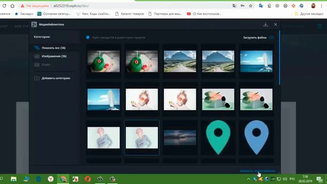327x184 pixels.
Task: Reload the page in browser
Action: pyautogui.click(x=4, y=6)
